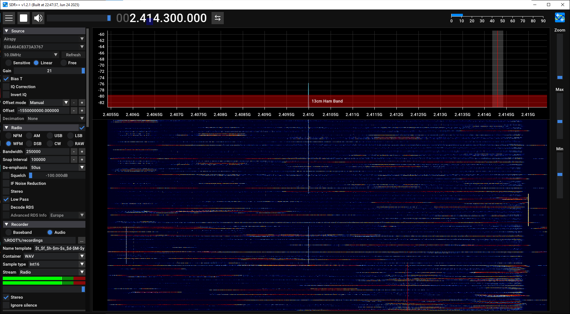Image resolution: width=570 pixels, height=314 pixels.
Task: Open the device serial 03A464C8373A3767 dropdown
Action: pos(44,47)
